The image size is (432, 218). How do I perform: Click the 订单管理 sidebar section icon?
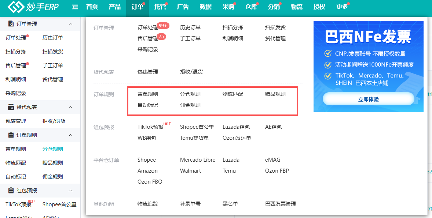[11, 24]
